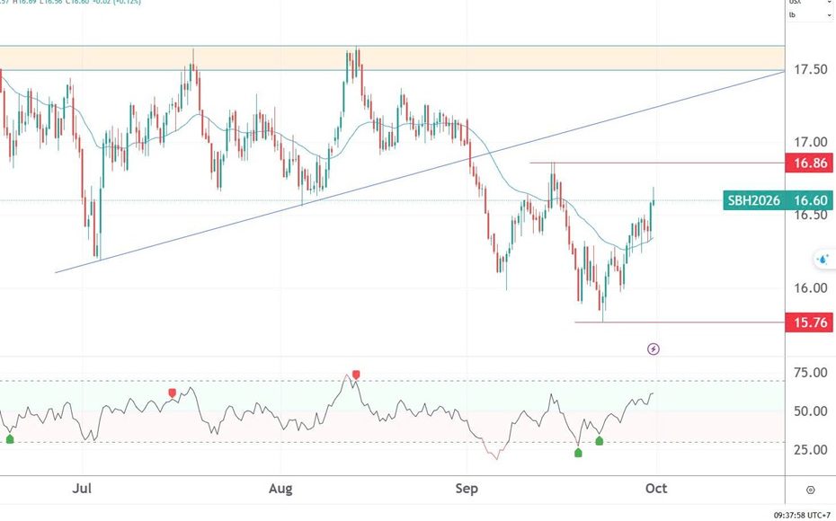Viewport: 836px width, 521px height.
Task: Click the 75.00 level on RSI scale
Action: [x=810, y=373]
